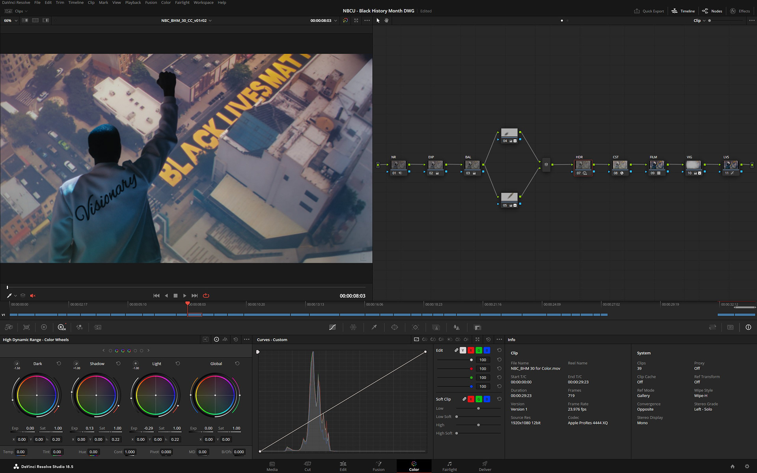Open project settings gear
The image size is (757, 473).
click(x=747, y=466)
